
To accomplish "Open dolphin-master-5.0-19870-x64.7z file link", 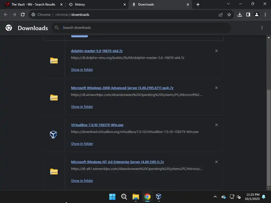I will (97, 51).
